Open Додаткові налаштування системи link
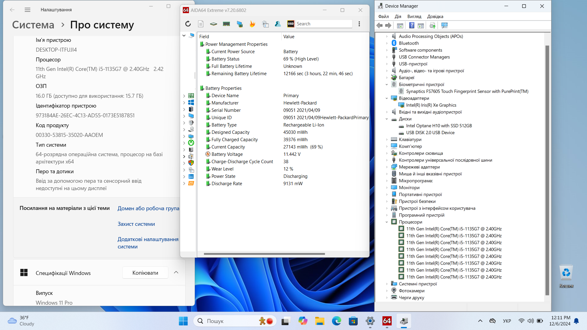 [x=148, y=243]
